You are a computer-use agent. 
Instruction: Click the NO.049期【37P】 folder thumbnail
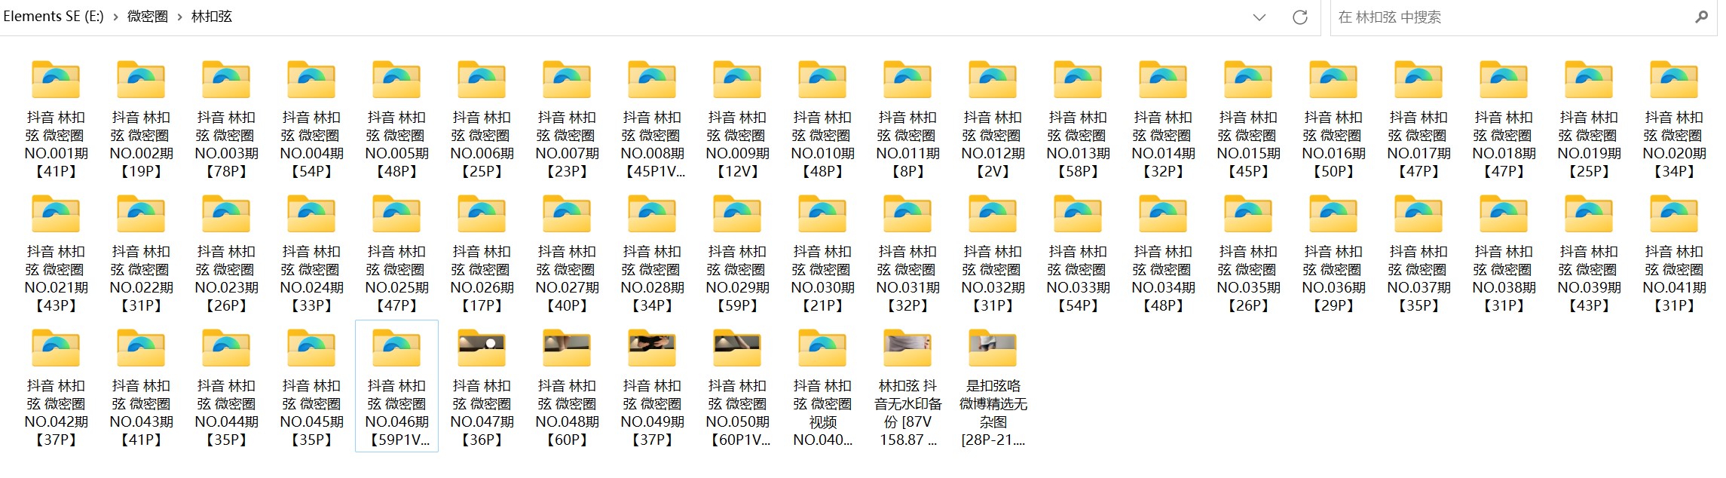tap(653, 348)
